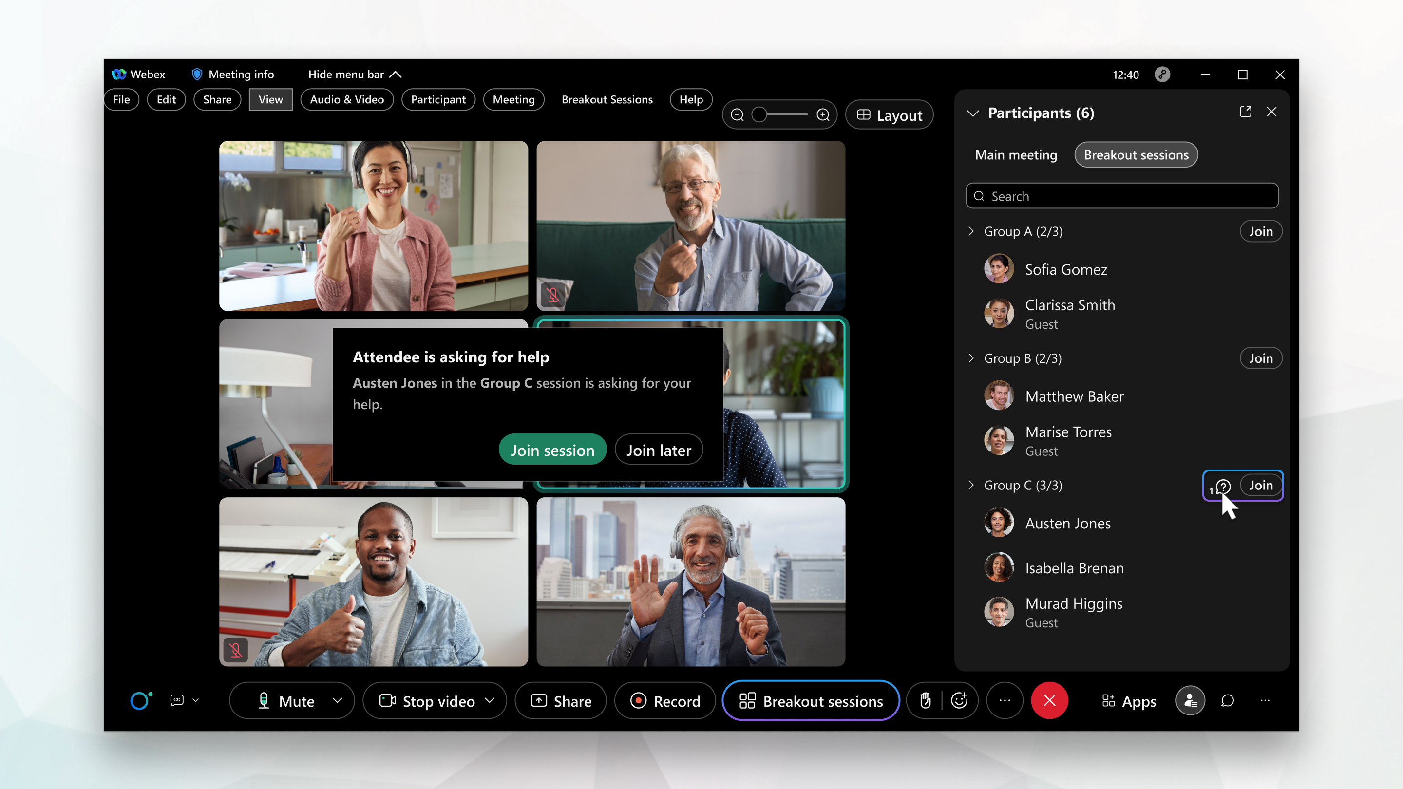The height and width of the screenshot is (789, 1403).
Task: Click the Participants panel icon
Action: pyautogui.click(x=1190, y=700)
